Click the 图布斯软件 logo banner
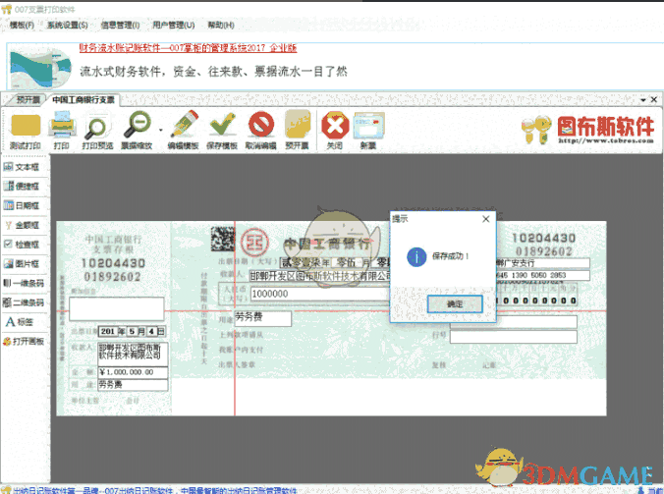664x494 pixels. pos(589,130)
